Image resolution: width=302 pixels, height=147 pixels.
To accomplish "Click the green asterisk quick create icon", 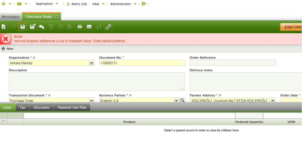I will click(3, 4).
